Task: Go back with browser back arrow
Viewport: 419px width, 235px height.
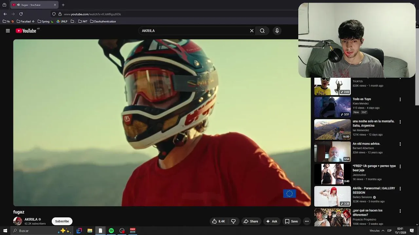Action: coord(5,14)
